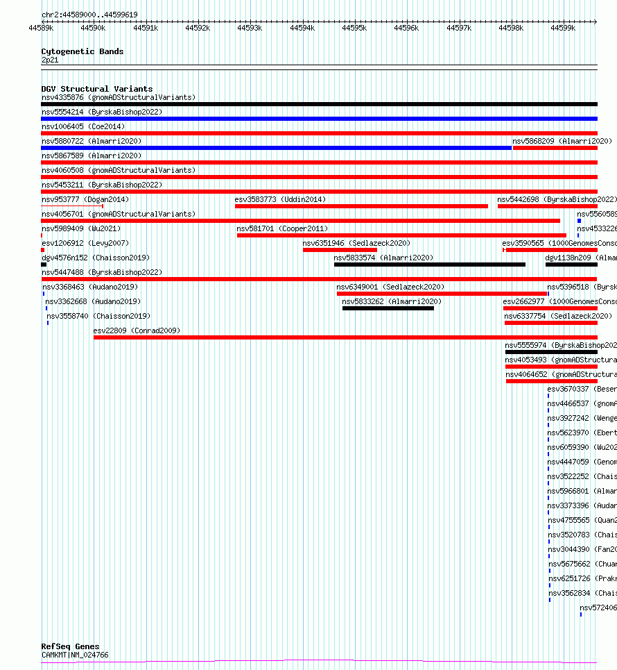Click esv3583773 (Uddin2014) variant label
The image size is (617, 670).
[280, 199]
